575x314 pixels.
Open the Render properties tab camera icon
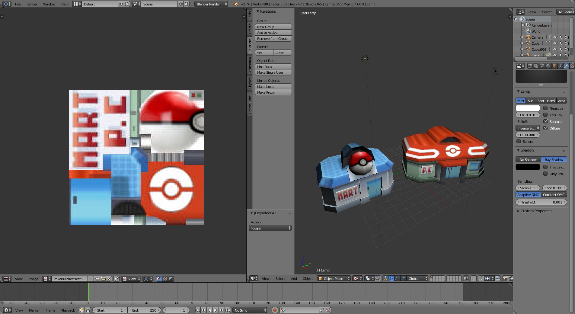530,66
